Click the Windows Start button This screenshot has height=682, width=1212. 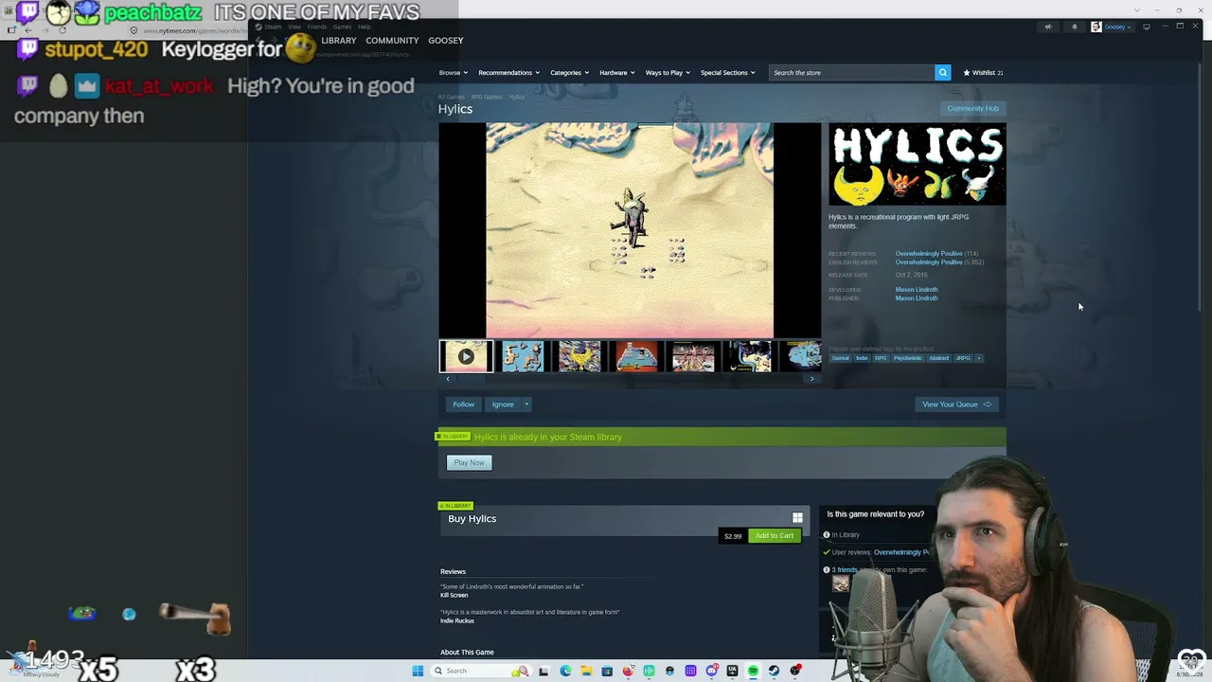pyautogui.click(x=418, y=671)
